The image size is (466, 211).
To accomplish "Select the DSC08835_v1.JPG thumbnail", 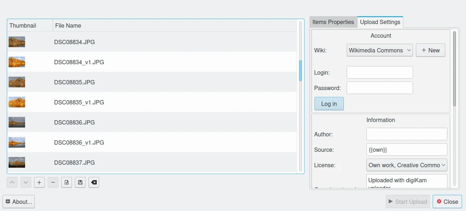I will click(17, 102).
